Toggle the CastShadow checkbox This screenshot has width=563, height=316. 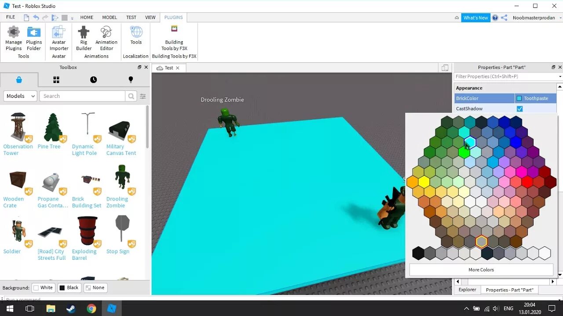tap(519, 109)
